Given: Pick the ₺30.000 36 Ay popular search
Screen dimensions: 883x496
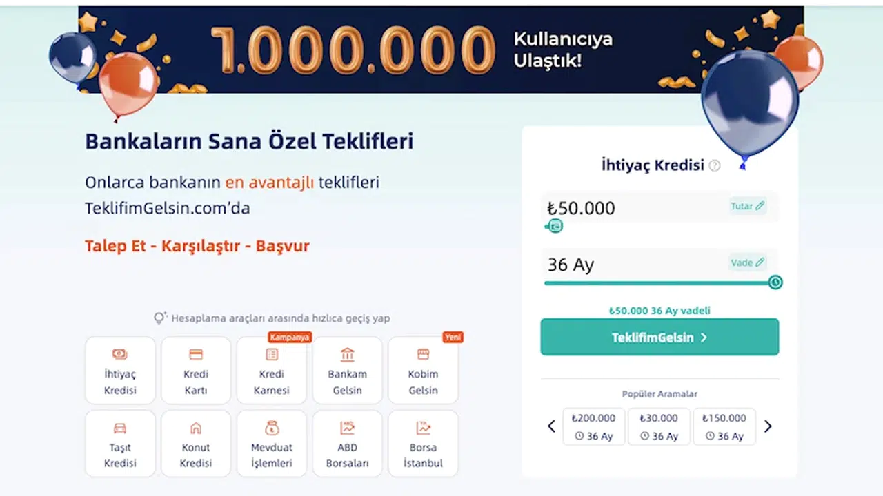Looking at the screenshot, I should pos(659,426).
